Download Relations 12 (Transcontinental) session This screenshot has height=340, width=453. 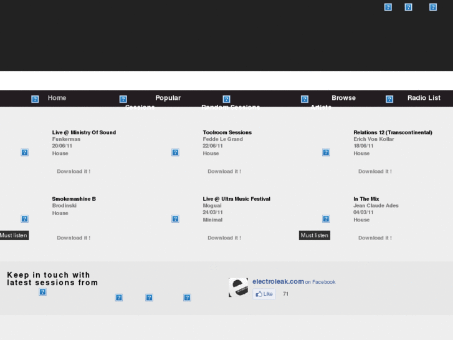click(375, 172)
